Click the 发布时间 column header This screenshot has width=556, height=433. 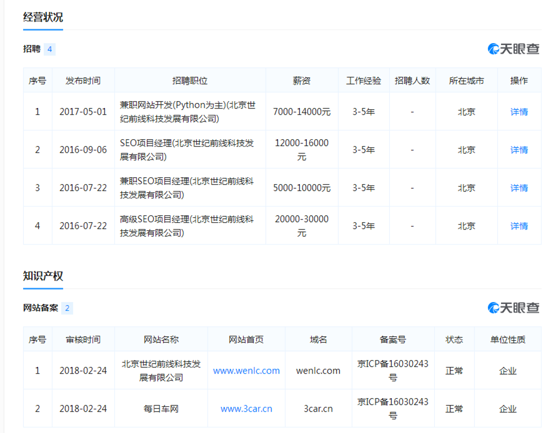tap(83, 80)
